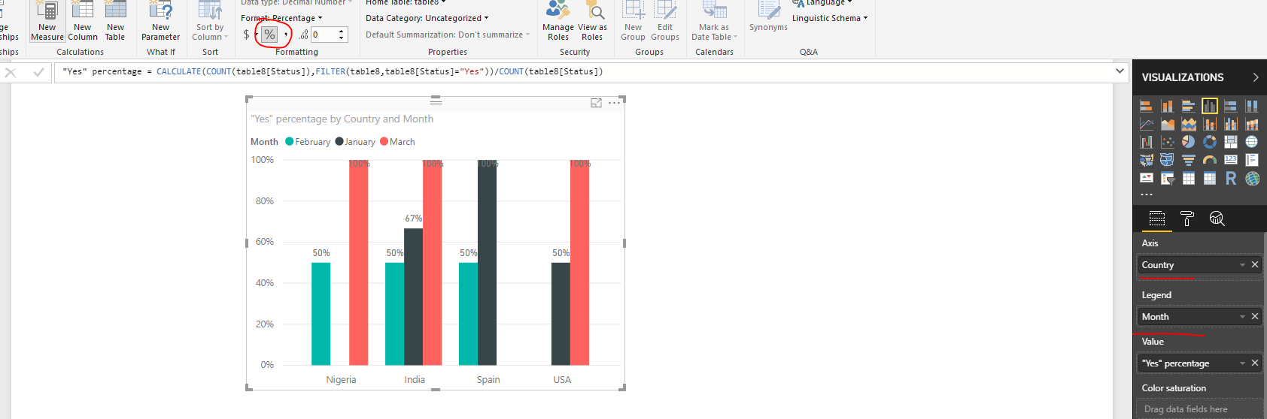Select line and stacked column chart visual
The image size is (1267, 419).
(x=1210, y=124)
